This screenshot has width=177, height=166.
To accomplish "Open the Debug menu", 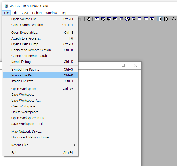I will coord(37,13).
